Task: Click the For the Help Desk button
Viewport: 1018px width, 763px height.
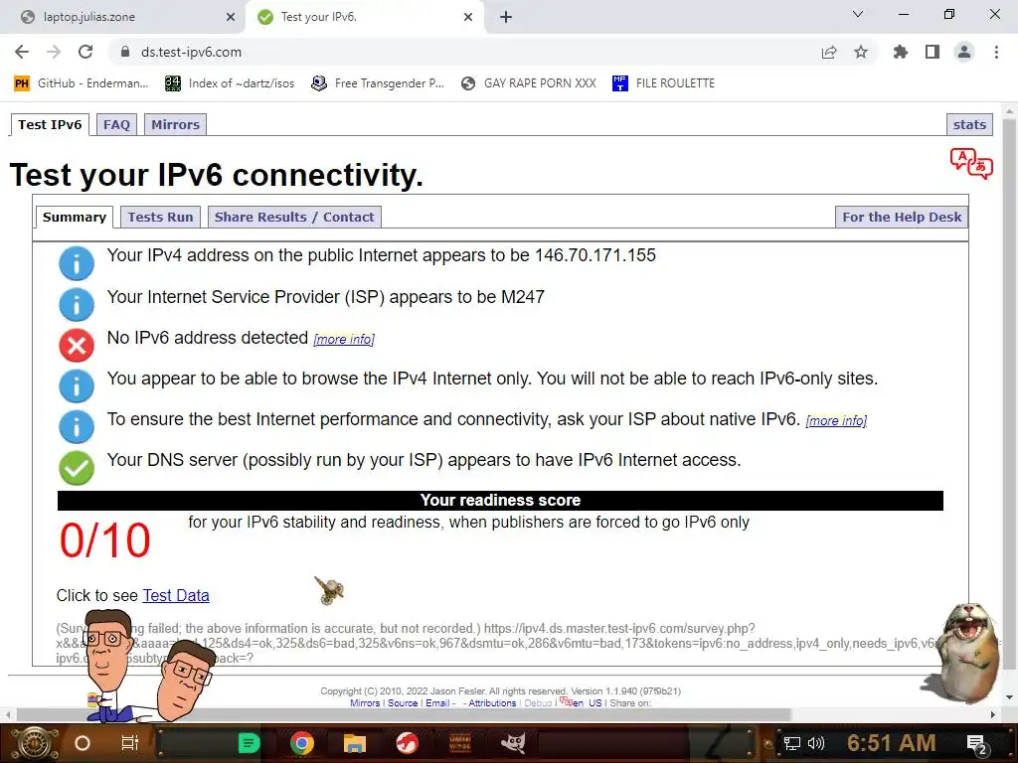Action: coord(902,217)
